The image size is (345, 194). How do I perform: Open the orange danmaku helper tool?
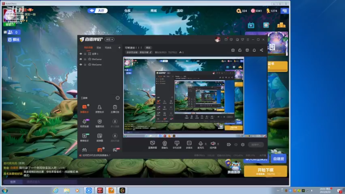(85, 109)
